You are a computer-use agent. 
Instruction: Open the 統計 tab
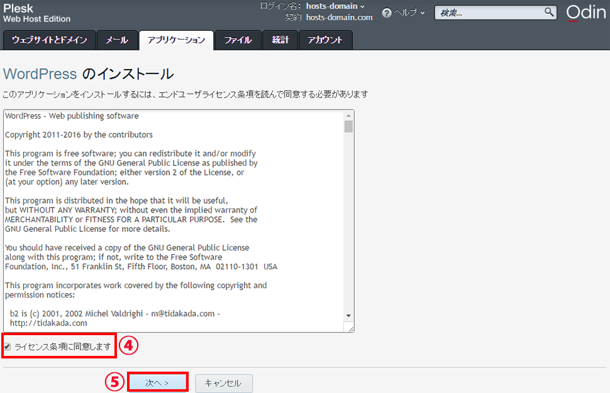click(x=280, y=40)
